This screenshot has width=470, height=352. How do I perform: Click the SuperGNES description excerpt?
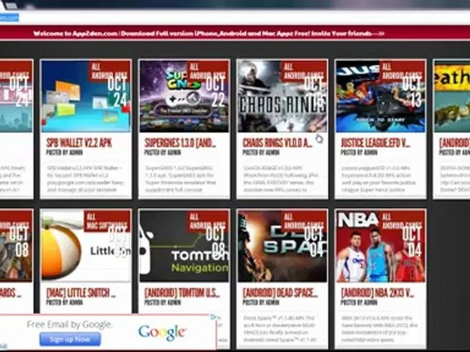(180, 179)
